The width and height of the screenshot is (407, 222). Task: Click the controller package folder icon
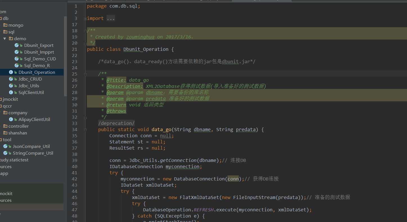[5, 126]
